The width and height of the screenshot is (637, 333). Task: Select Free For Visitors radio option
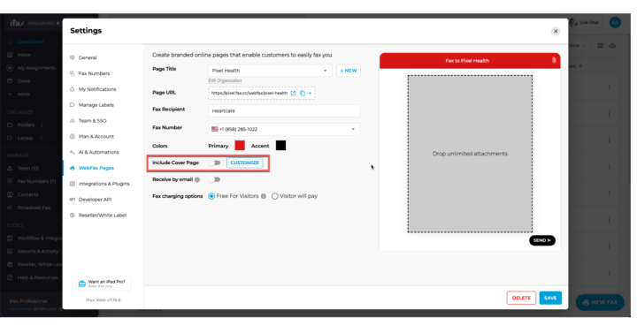pyautogui.click(x=211, y=196)
